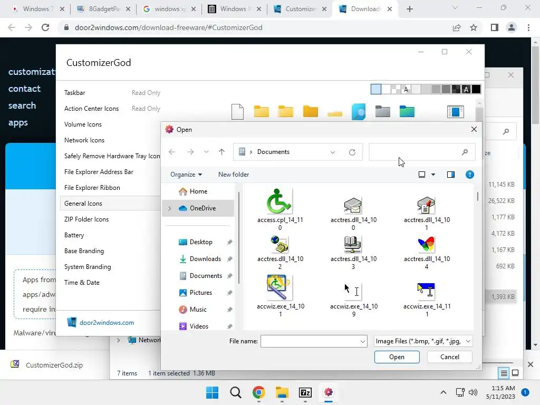Screen dimensions: 540x405
Task: Pick the light blue background swatch
Action: coord(375,89)
